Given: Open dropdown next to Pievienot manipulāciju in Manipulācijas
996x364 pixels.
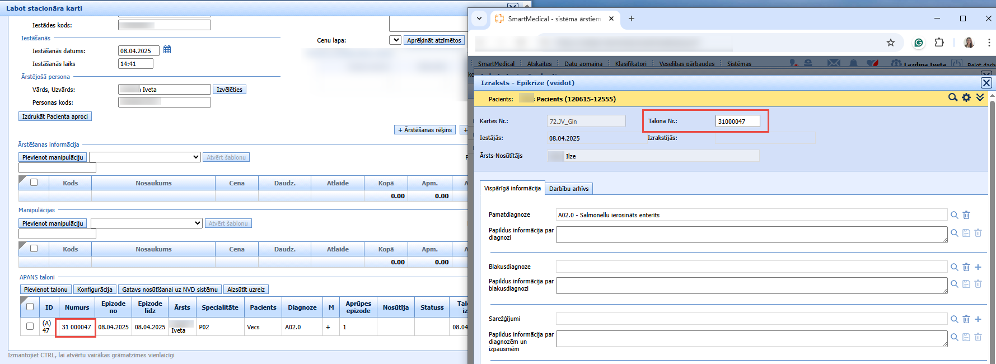Looking at the screenshot, I should (147, 223).
